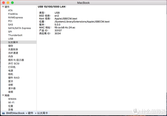Select 光纤通道 in the sidebar
The image size is (167, 116).
click(13, 53)
